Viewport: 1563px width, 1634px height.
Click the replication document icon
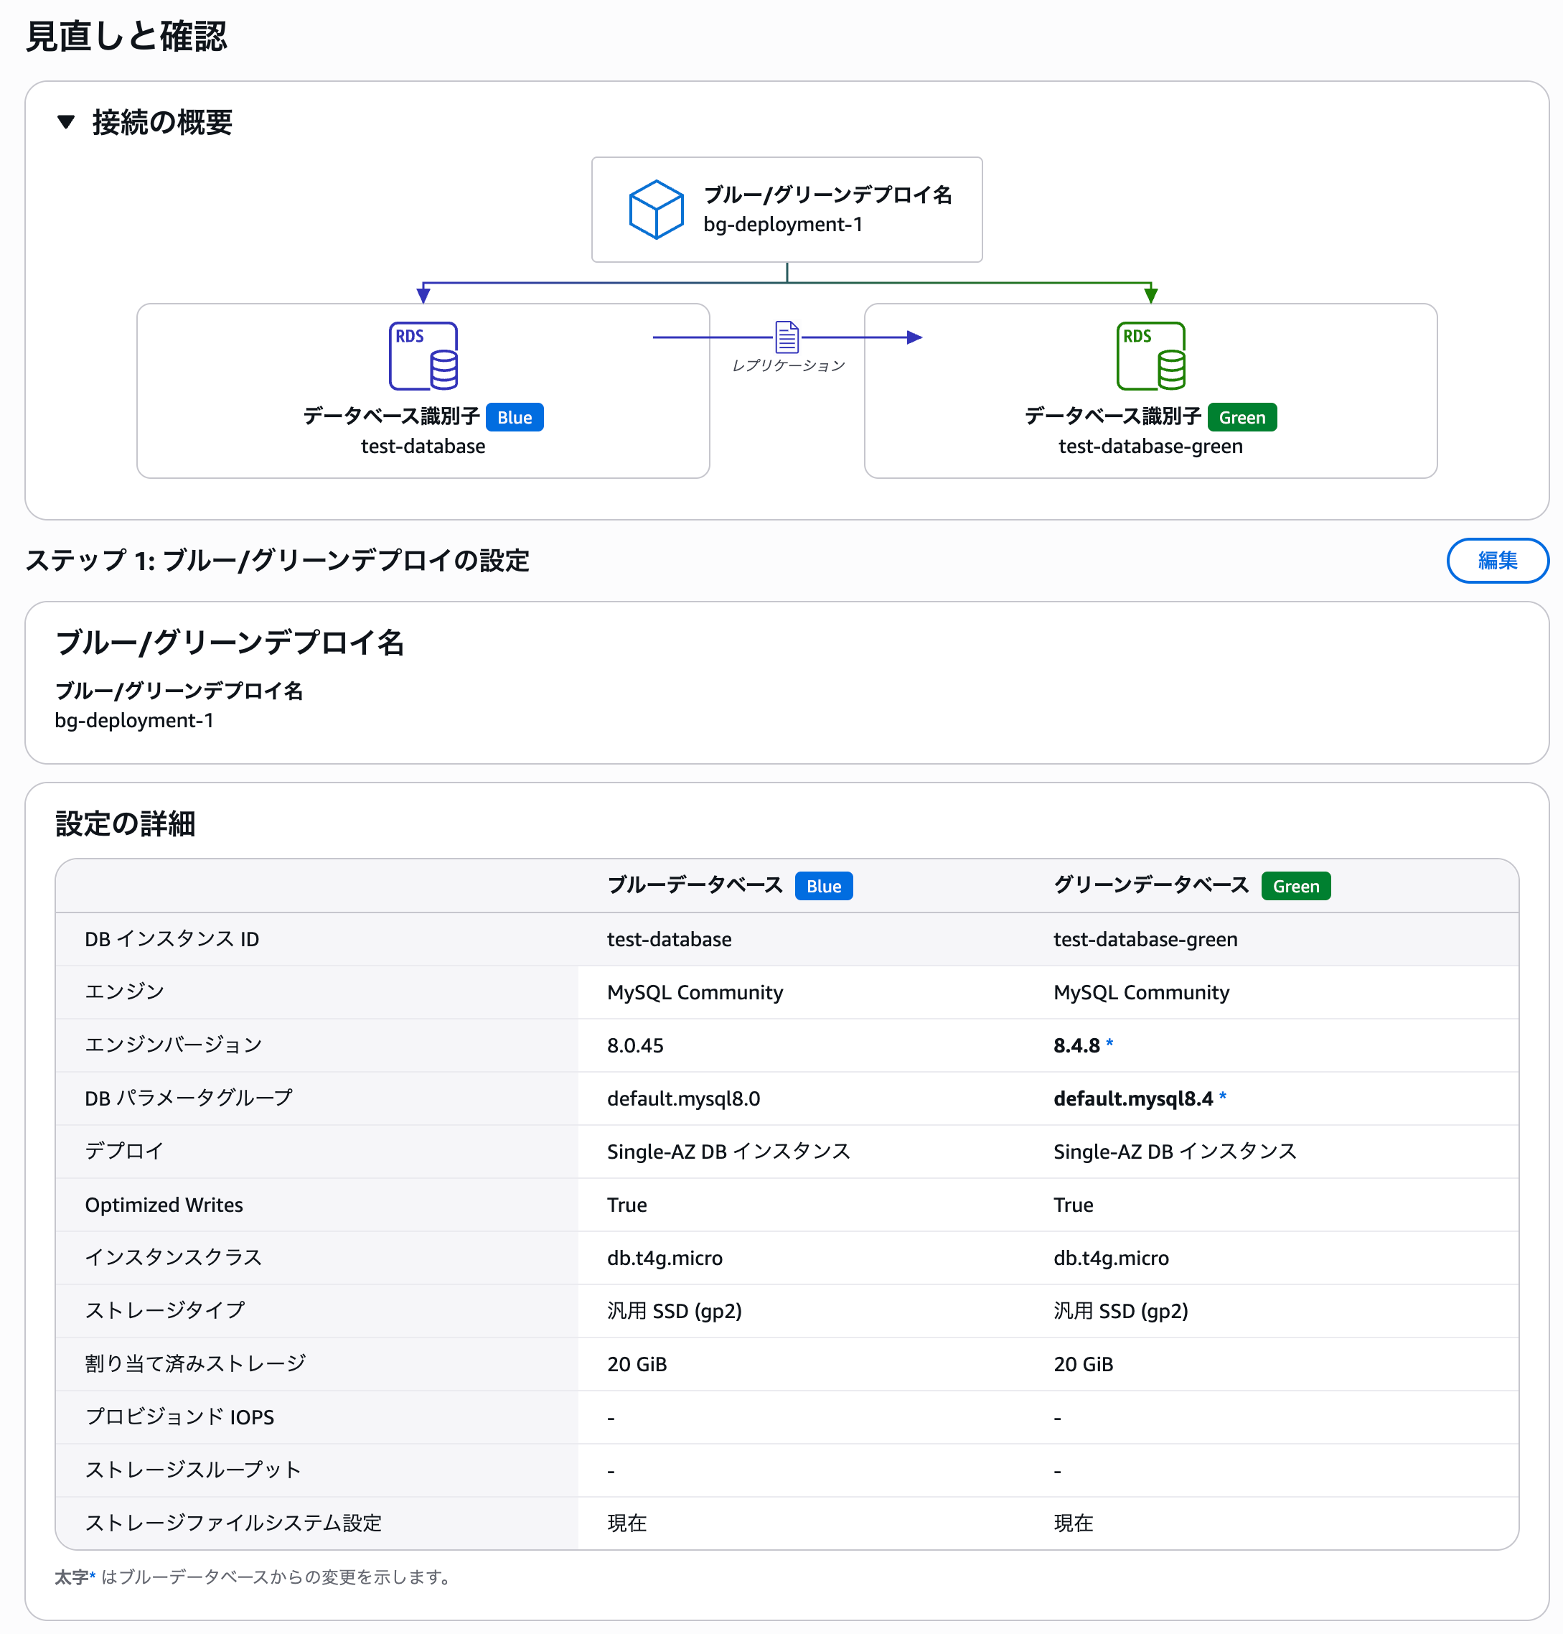[787, 337]
